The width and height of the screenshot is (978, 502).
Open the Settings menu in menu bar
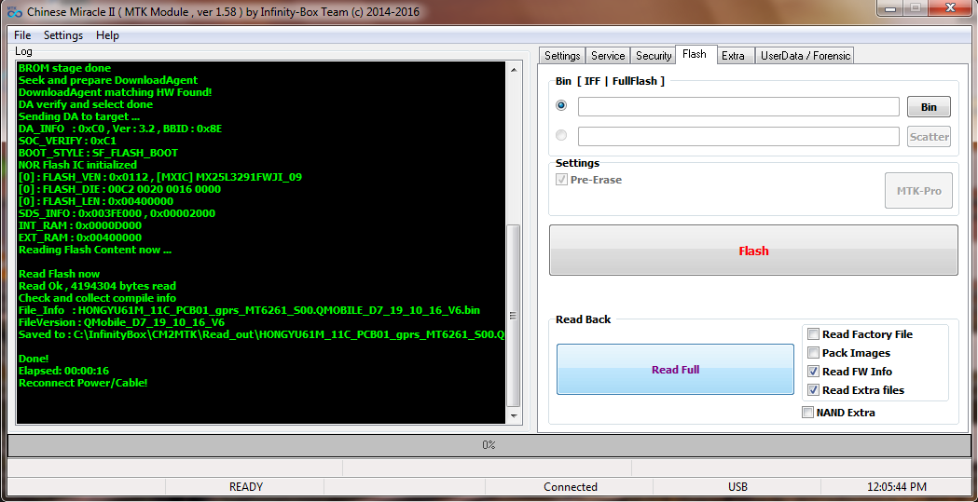point(63,35)
